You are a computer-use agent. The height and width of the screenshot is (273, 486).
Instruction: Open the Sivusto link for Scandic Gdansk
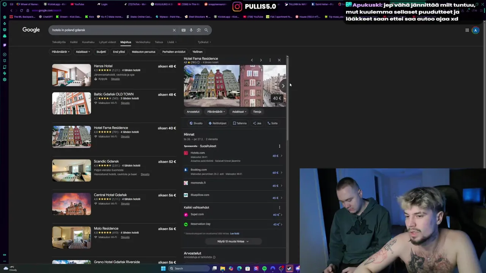click(x=145, y=174)
